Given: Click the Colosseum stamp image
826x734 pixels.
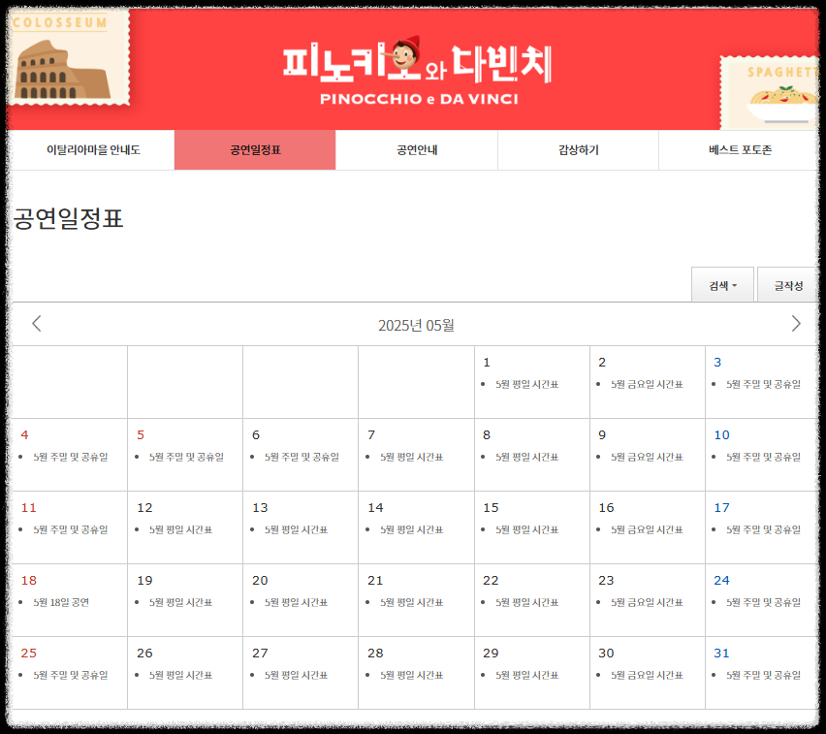Looking at the screenshot, I should (x=68, y=57).
